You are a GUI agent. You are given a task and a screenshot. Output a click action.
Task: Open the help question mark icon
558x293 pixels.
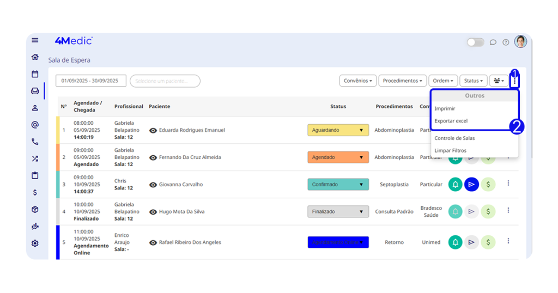[506, 42]
